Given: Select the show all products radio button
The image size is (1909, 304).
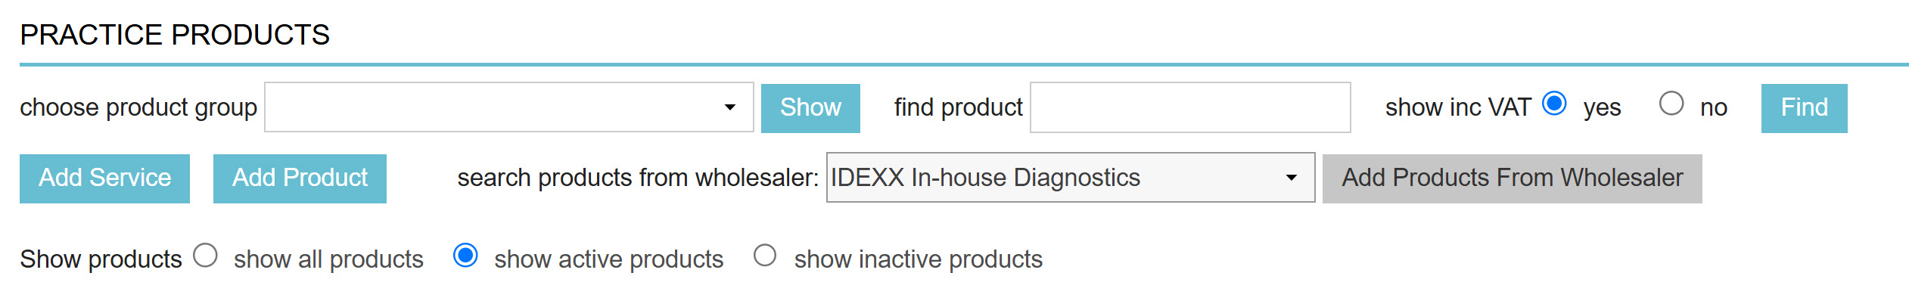Looking at the screenshot, I should coord(205,256).
